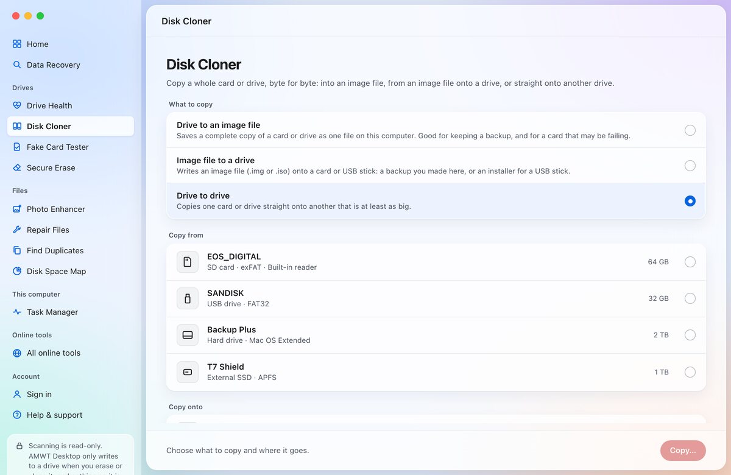Open Fake Card Tester page
The image size is (731, 475).
click(71, 147)
